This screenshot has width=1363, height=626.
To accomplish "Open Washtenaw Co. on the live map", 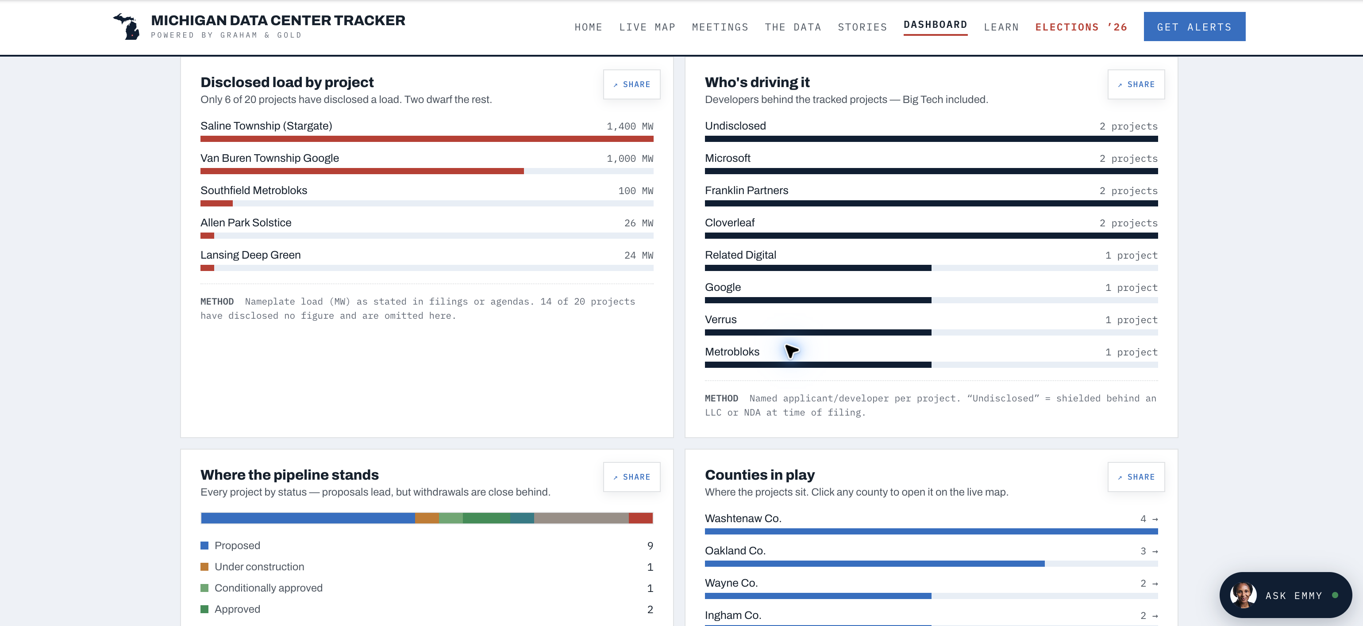I will coord(931,524).
